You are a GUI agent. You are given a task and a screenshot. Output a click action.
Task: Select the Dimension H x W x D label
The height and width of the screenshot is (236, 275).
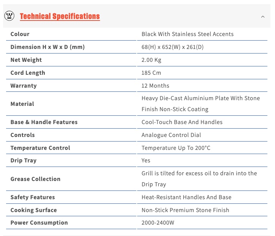47,47
